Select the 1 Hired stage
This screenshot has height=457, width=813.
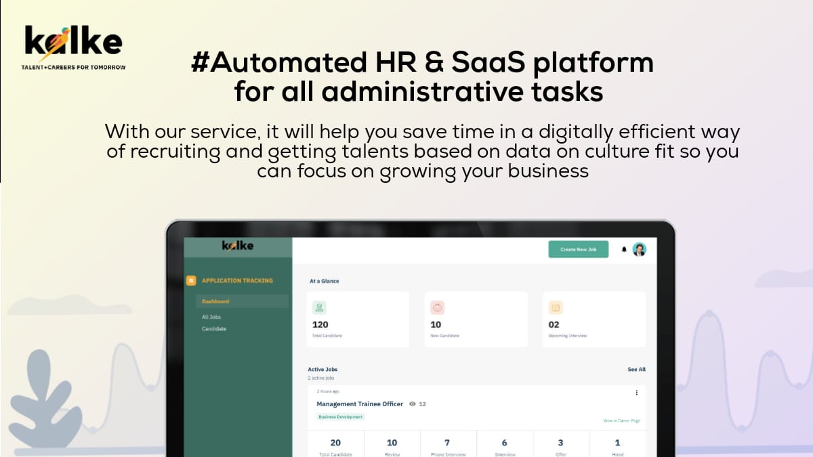pos(617,445)
